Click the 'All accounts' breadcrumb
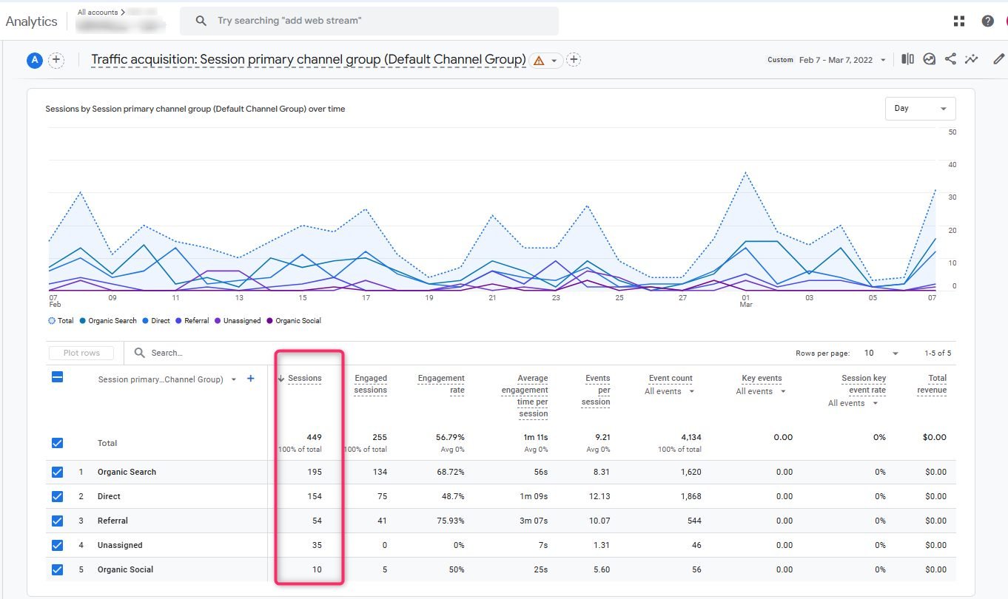The width and height of the screenshot is (1008, 599). click(x=101, y=13)
